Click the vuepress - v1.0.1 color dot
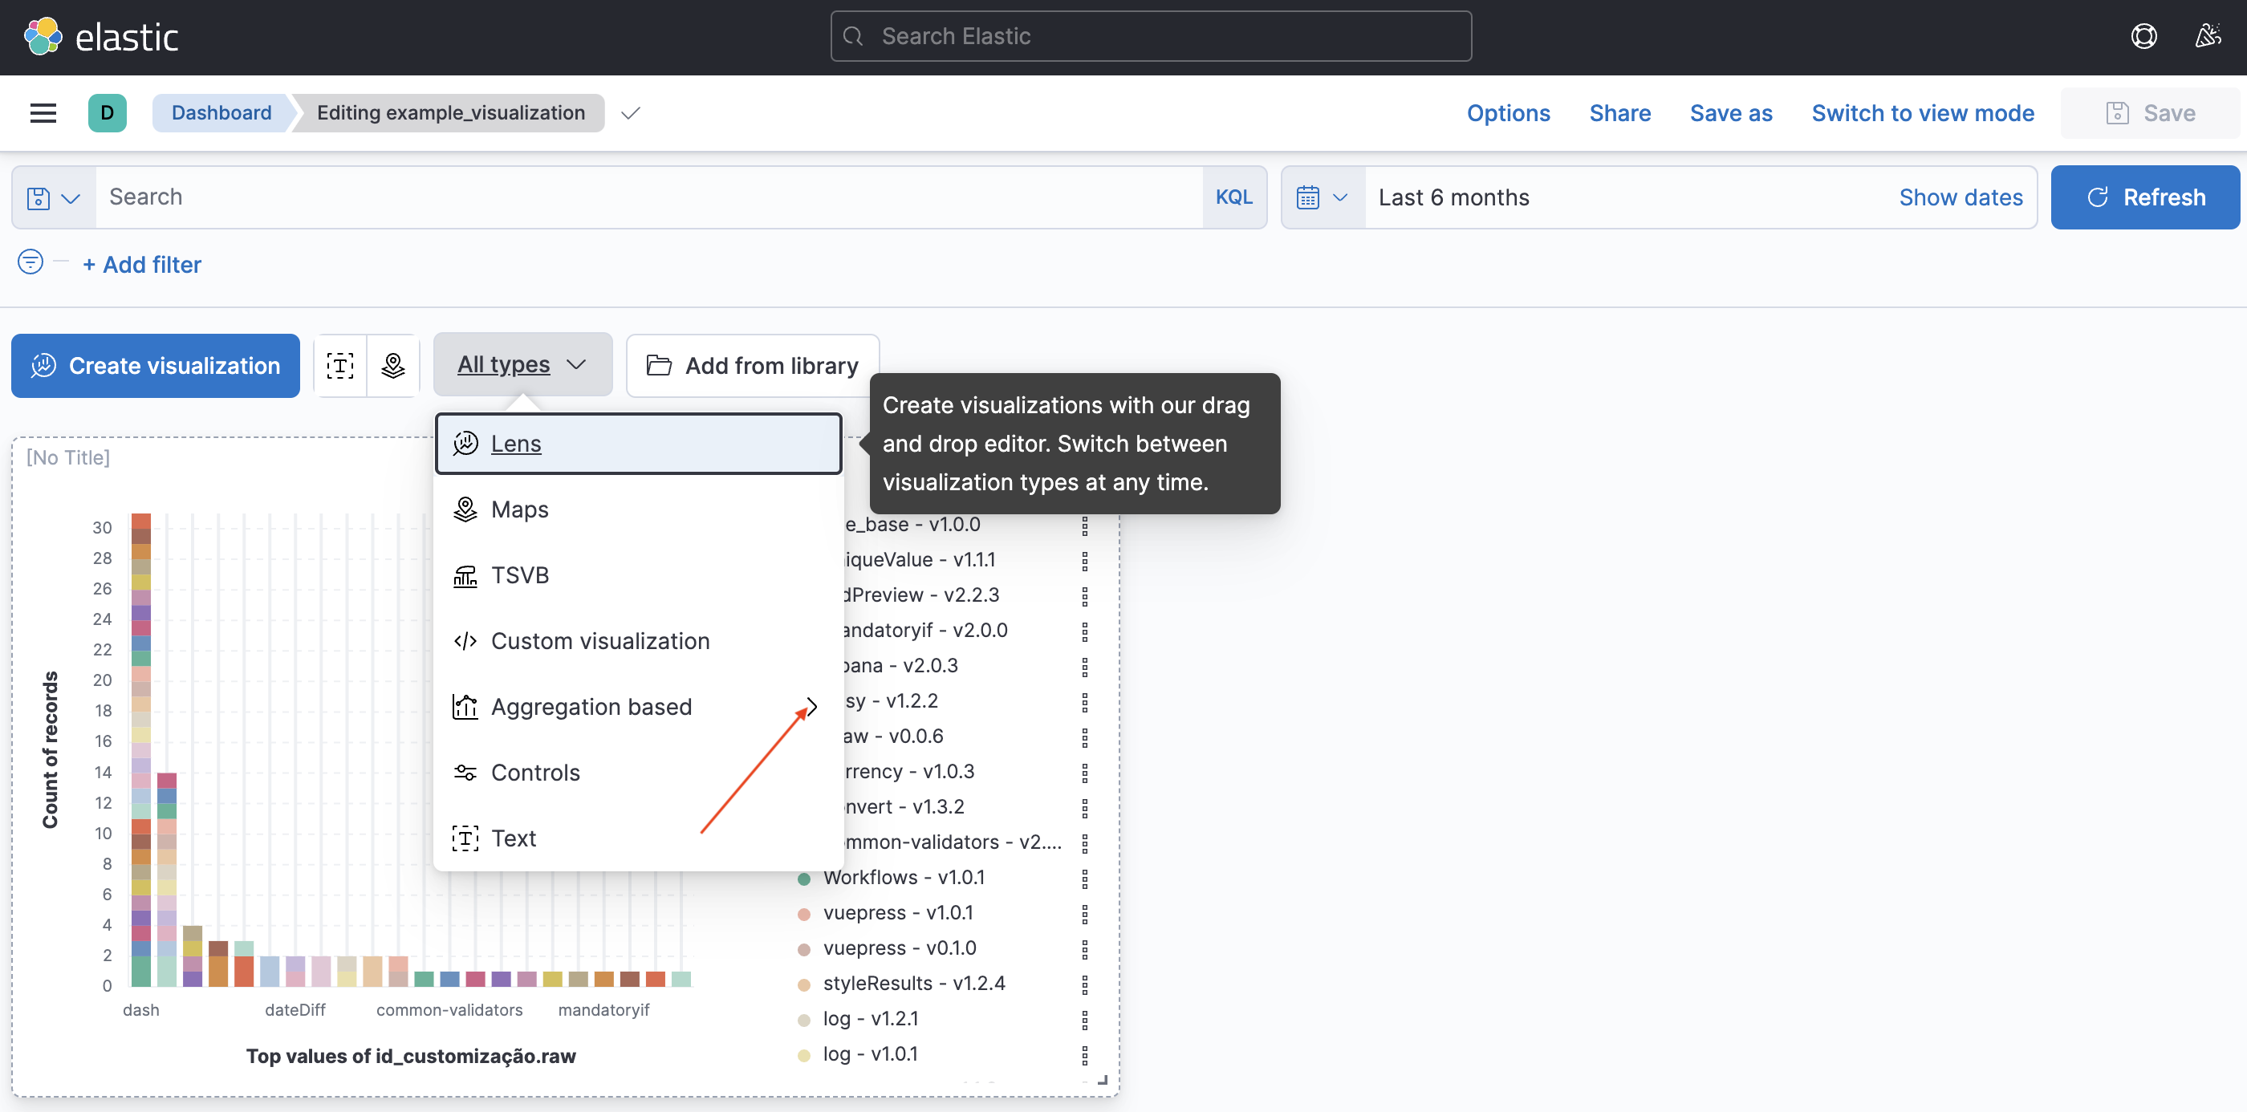The image size is (2247, 1112). [x=804, y=914]
